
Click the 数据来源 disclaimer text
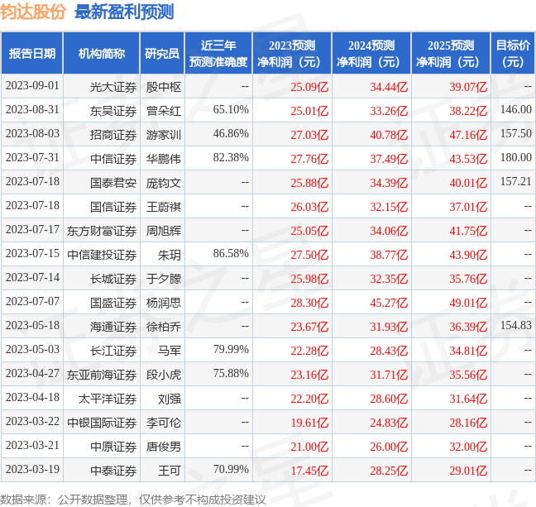[132, 500]
